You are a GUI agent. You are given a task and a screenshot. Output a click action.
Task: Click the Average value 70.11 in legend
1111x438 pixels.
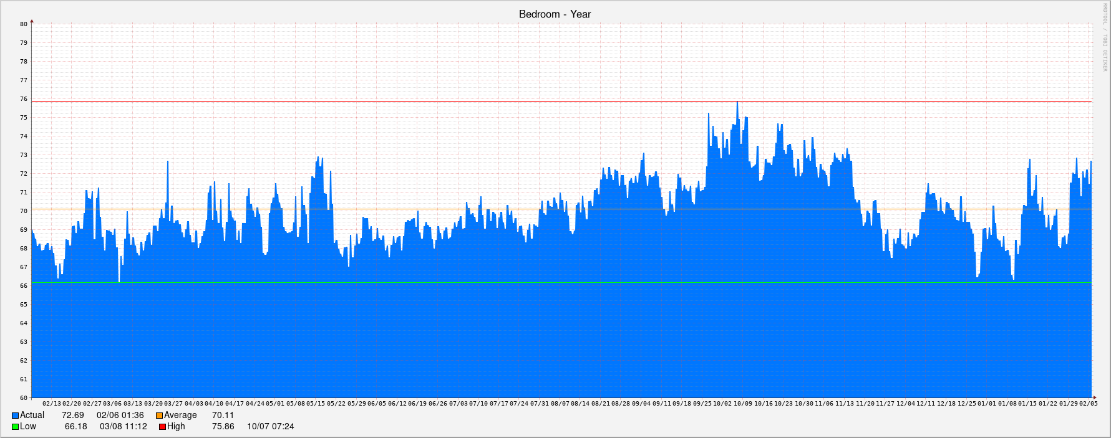pos(223,416)
